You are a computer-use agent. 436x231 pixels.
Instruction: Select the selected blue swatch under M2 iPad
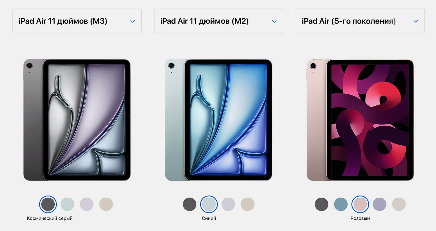(x=209, y=204)
